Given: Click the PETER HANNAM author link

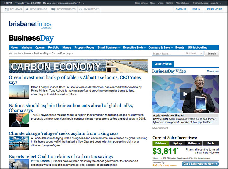Looking at the screenshot, I should pyautogui.click(x=41, y=161).
